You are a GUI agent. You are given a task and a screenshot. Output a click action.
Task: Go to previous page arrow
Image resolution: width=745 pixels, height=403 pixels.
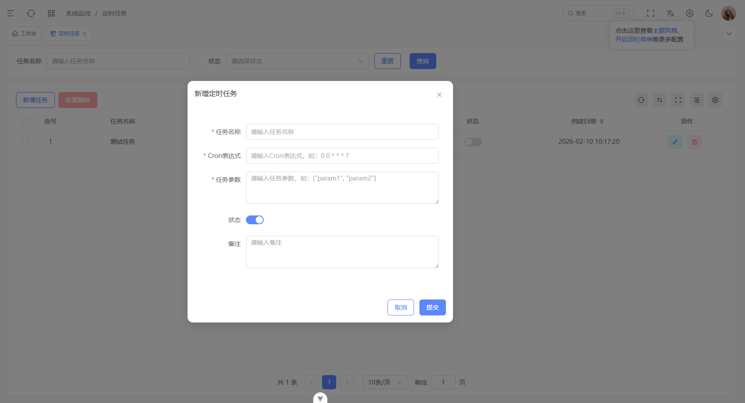tap(311, 382)
